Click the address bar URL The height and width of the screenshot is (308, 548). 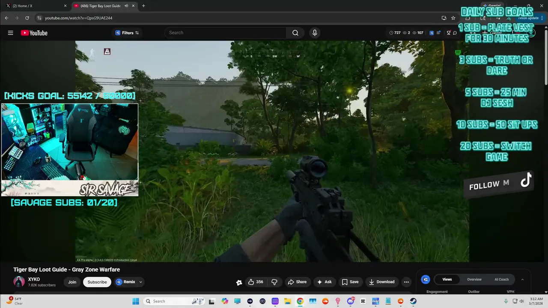click(79, 18)
